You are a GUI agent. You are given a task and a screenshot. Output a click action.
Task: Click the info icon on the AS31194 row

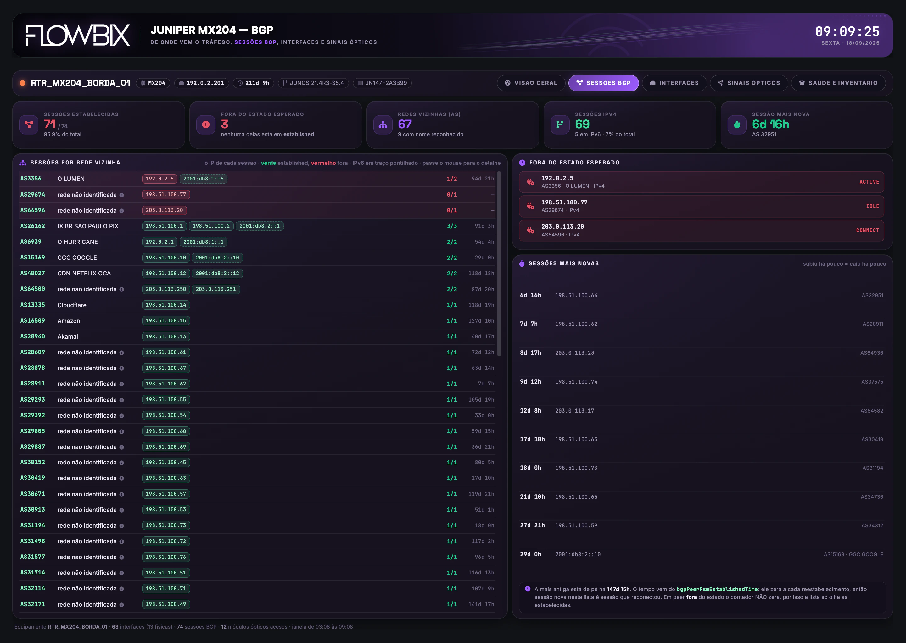click(x=122, y=526)
